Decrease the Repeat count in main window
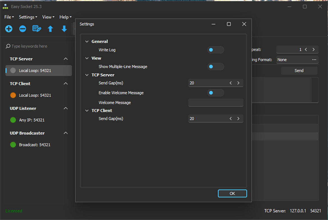This screenshot has width=328, height=220. [x=306, y=49]
